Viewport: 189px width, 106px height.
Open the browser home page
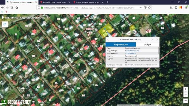[17, 8]
